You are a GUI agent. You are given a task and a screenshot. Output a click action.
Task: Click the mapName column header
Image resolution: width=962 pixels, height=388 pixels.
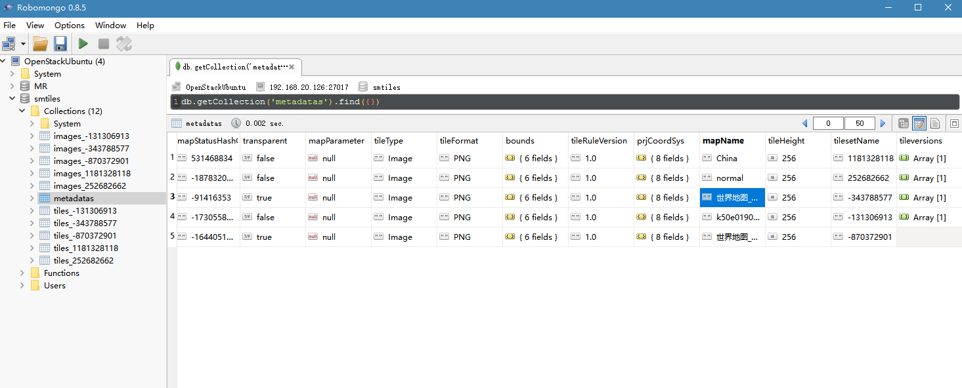[x=723, y=141]
